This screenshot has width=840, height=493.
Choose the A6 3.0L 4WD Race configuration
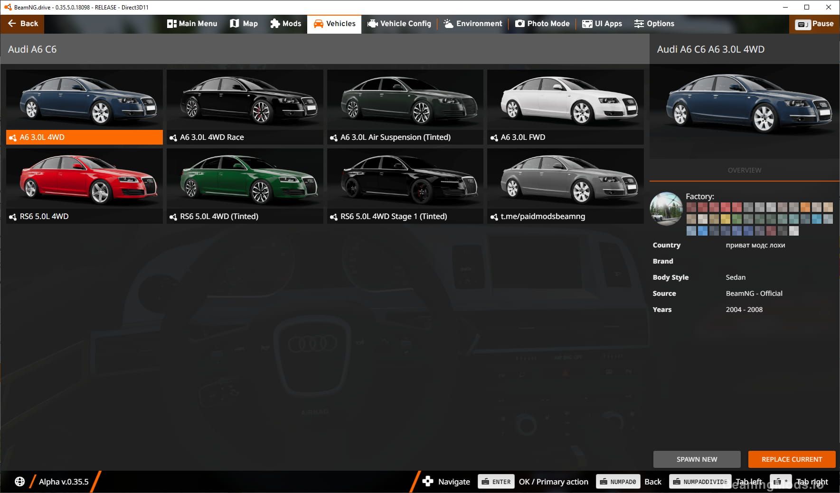[x=245, y=107]
